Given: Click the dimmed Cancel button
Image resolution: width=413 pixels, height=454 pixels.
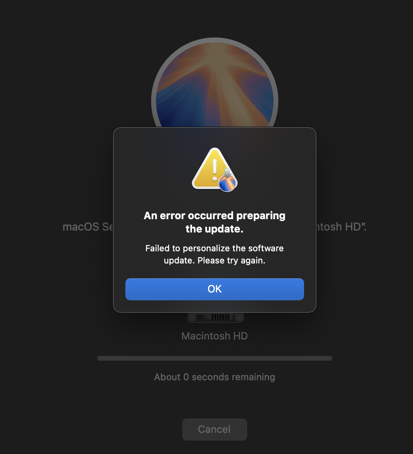Looking at the screenshot, I should pyautogui.click(x=214, y=429).
